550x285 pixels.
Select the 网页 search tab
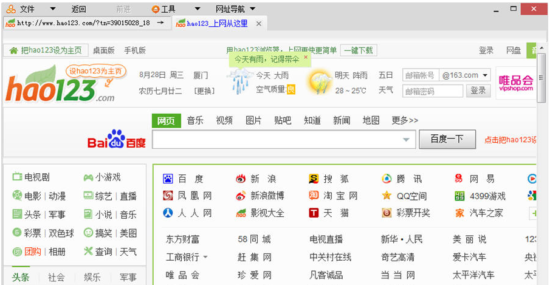point(167,120)
